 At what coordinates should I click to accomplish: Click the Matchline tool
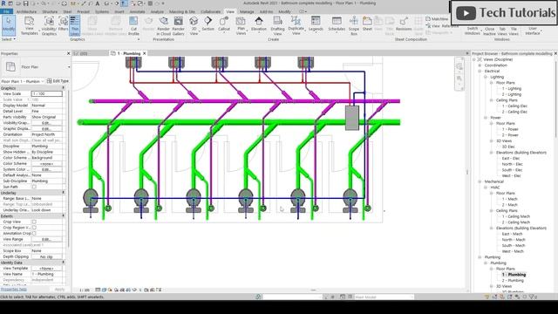pyautogui.click(x=437, y=18)
